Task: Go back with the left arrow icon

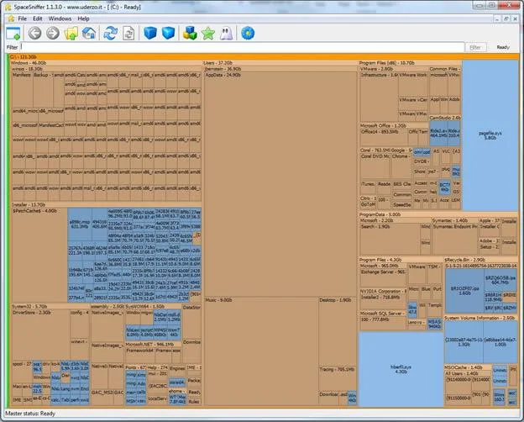Action: point(34,33)
